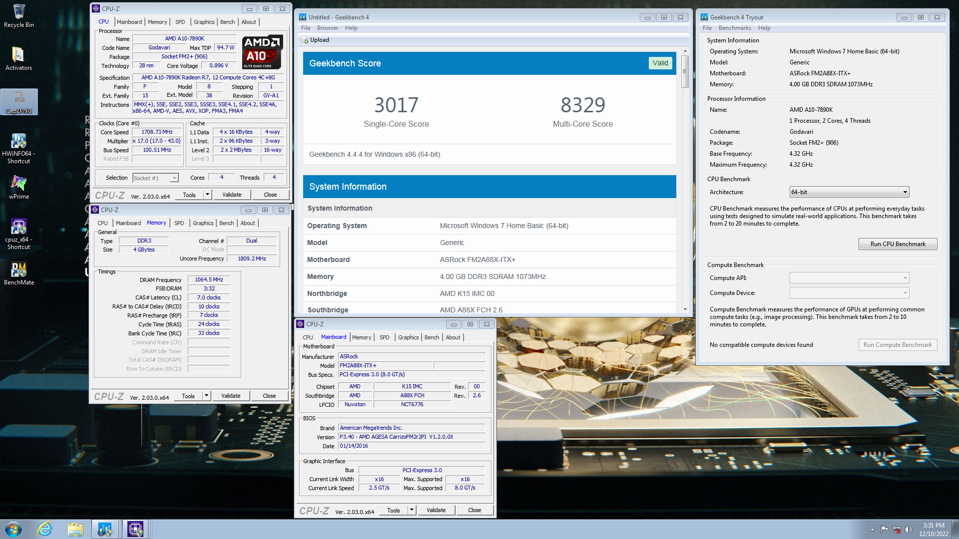Click the Geekbench 4 Tryout title bar icon
This screenshot has width=959, height=539.
(704, 17)
